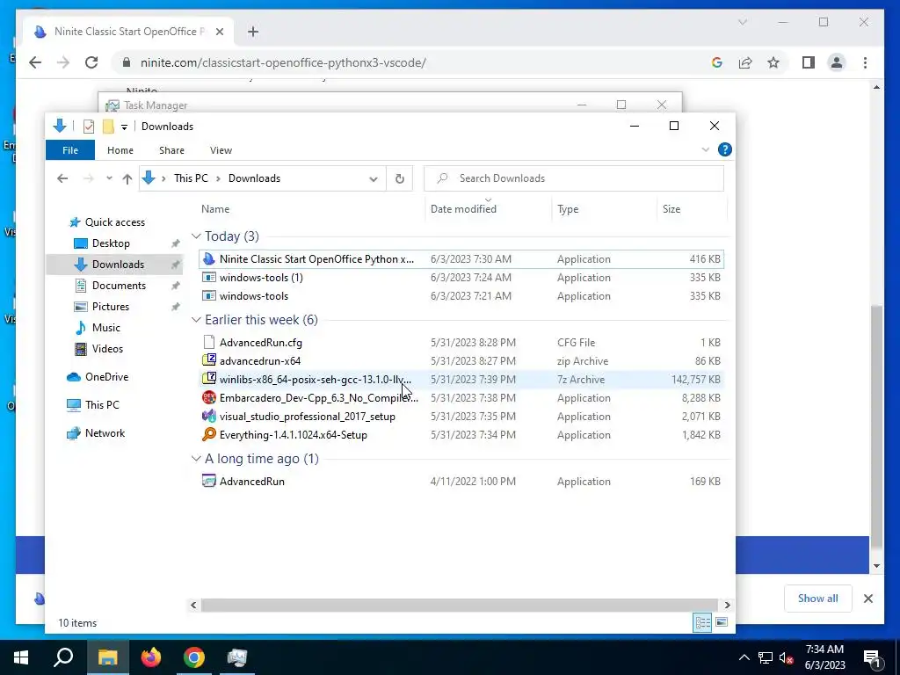
Task: Switch to the Share ribbon tab
Action: [171, 150]
